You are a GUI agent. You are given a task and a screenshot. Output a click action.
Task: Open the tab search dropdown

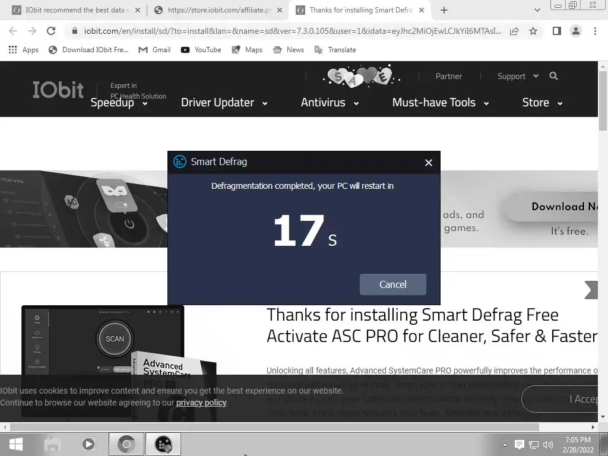point(537,10)
